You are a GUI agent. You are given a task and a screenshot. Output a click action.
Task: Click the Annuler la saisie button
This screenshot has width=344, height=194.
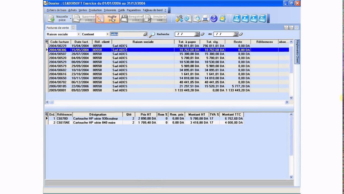(x=155, y=18)
